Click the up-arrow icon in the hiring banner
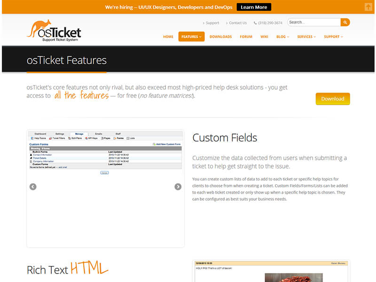 coord(368,7)
